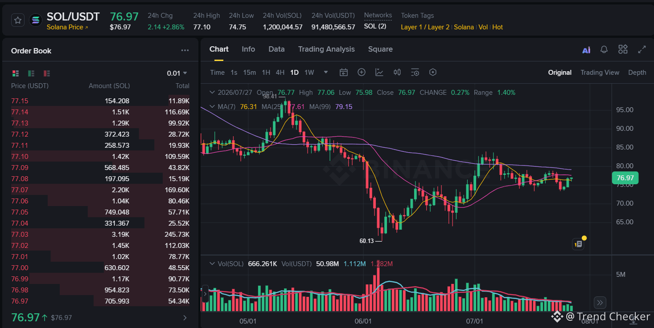
Task: Switch to Trading View chart
Action: (x=600, y=73)
